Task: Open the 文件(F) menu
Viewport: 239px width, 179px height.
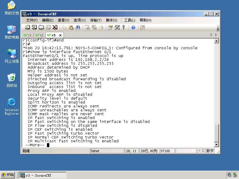Action: point(32,20)
